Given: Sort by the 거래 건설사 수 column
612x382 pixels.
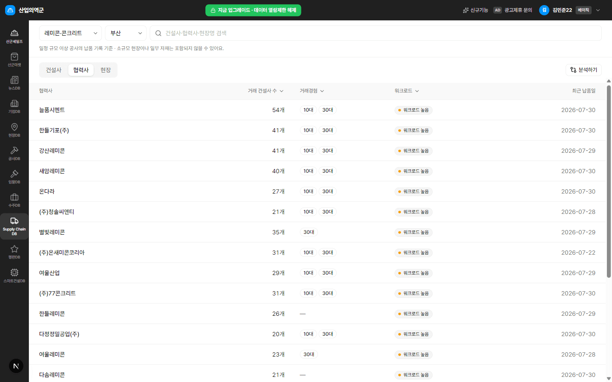Looking at the screenshot, I should coord(266,91).
